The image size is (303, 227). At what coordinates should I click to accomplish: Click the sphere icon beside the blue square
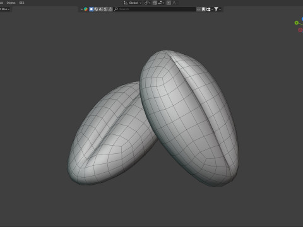coord(96,9)
